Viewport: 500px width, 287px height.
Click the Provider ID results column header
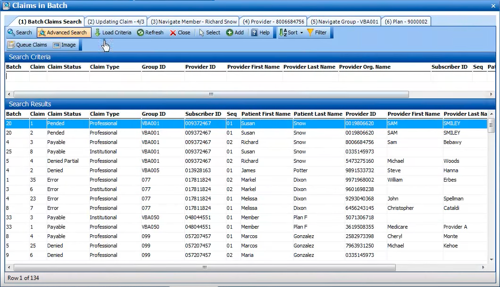click(361, 114)
